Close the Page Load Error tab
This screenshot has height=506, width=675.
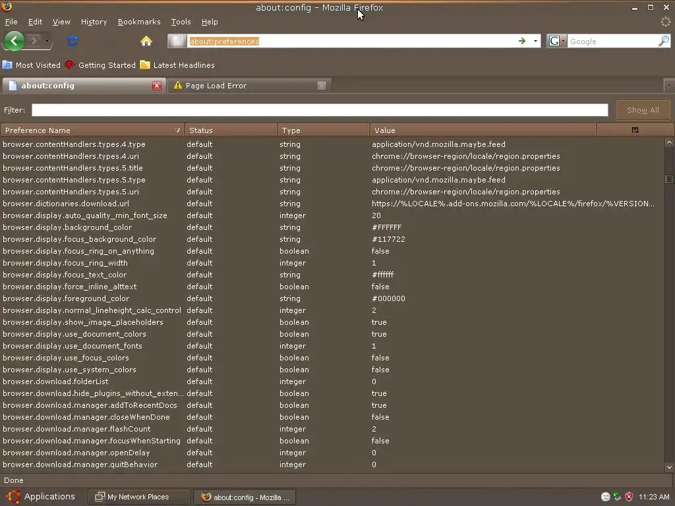(x=322, y=86)
